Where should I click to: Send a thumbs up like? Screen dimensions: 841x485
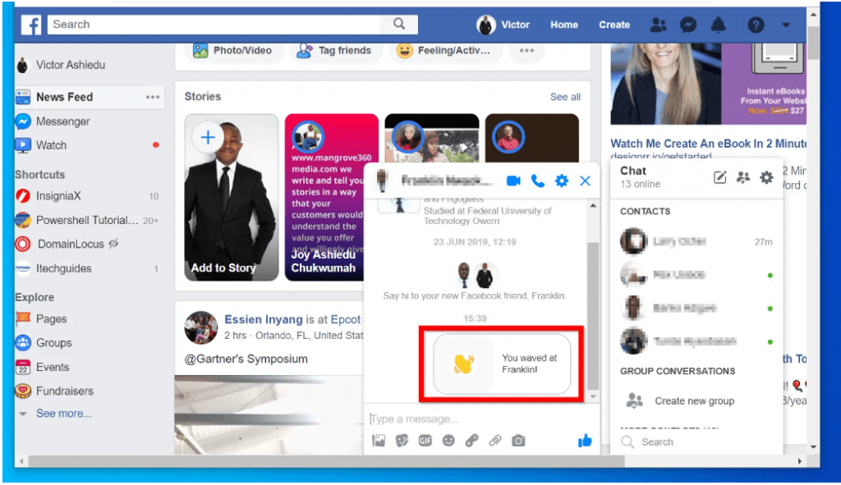[x=585, y=440]
